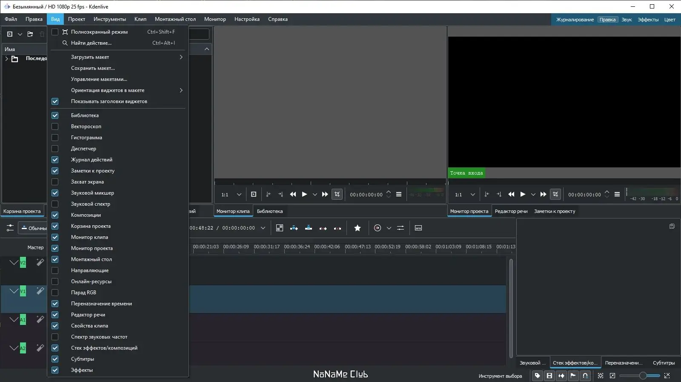Viewport: 681px width, 382px height.
Task: Toggle the mix clips compositing icon
Action: tap(280, 228)
